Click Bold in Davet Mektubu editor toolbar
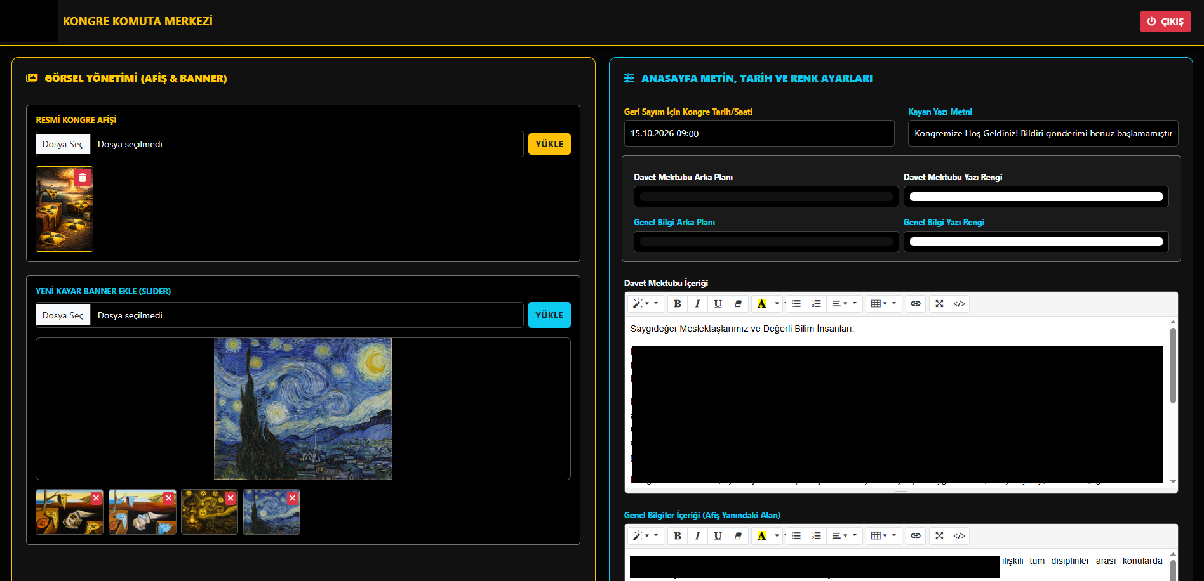The width and height of the screenshot is (1204, 581). (x=678, y=304)
